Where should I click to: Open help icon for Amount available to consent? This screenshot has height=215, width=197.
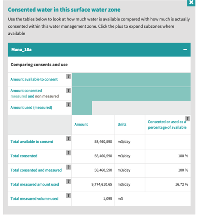pos(69,76)
